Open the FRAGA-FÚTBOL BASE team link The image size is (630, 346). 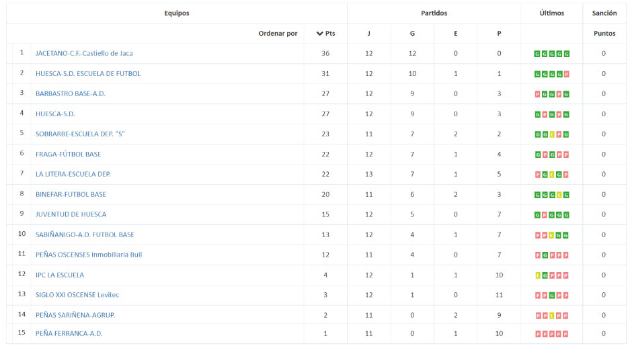point(69,154)
